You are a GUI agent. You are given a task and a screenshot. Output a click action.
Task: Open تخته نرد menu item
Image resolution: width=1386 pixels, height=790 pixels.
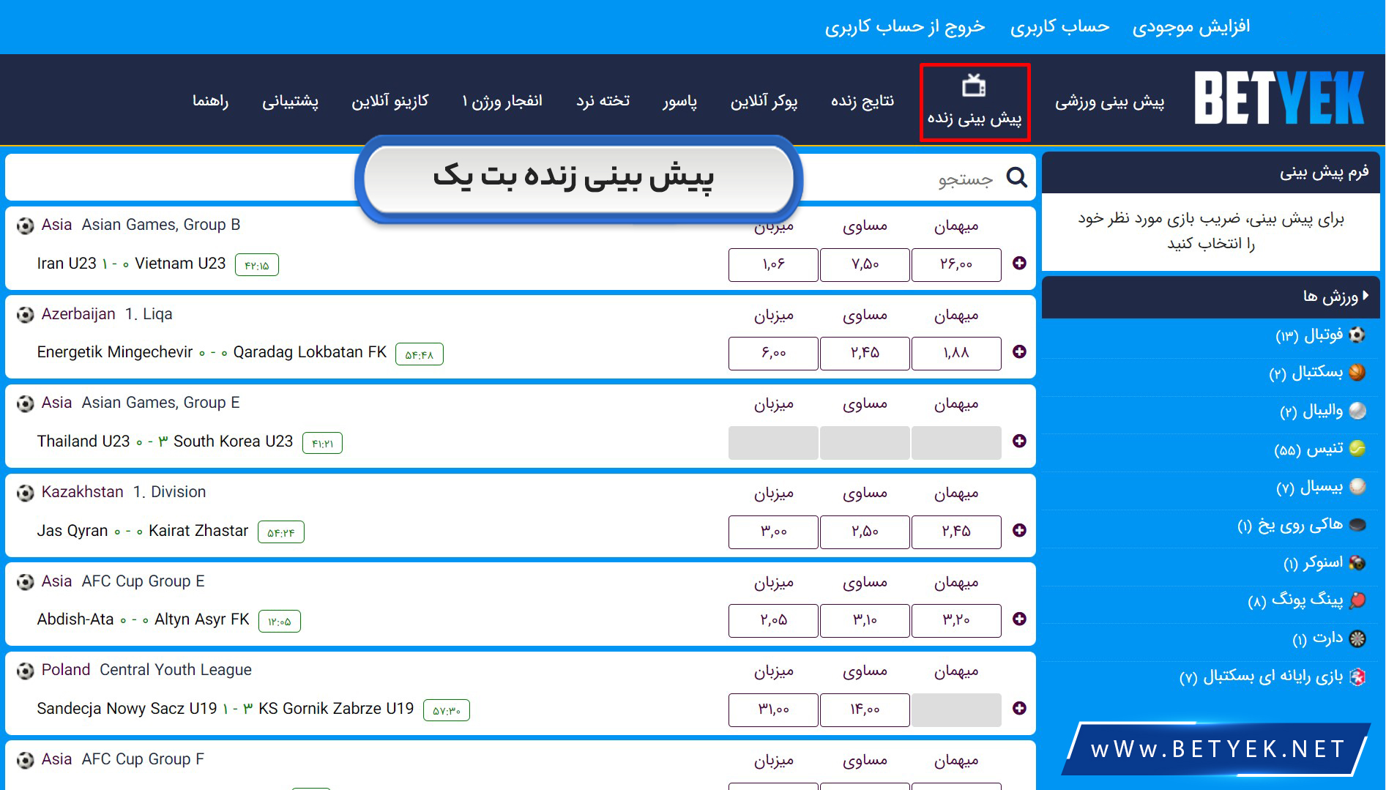click(x=603, y=101)
